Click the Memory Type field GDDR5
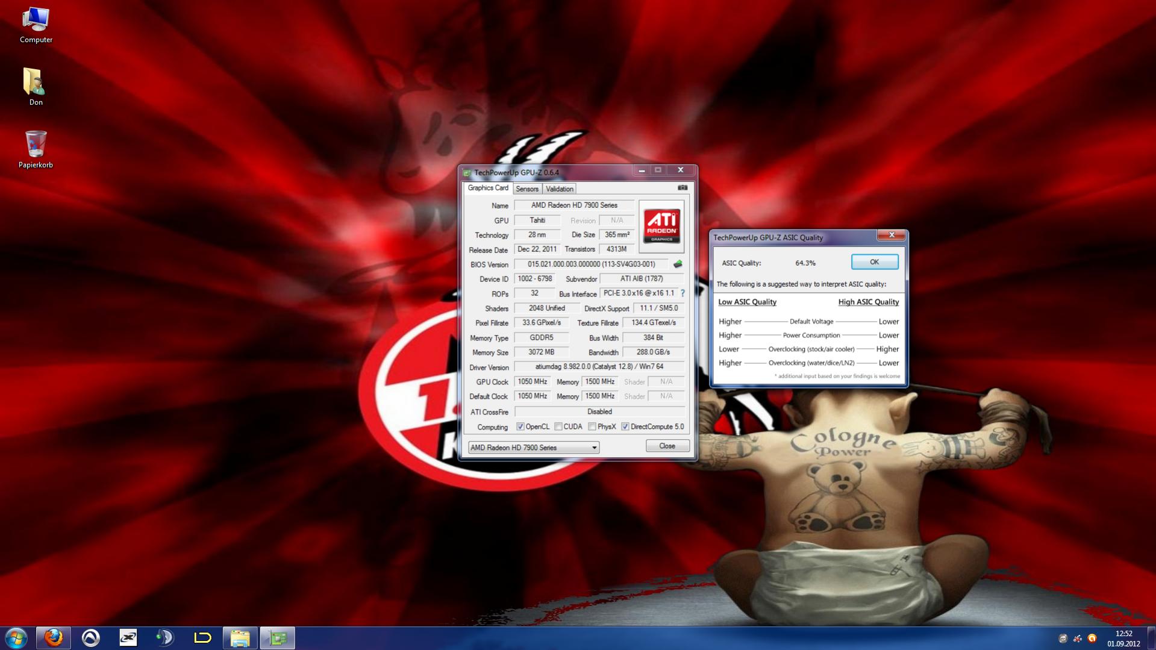This screenshot has height=650, width=1156. pyautogui.click(x=542, y=338)
